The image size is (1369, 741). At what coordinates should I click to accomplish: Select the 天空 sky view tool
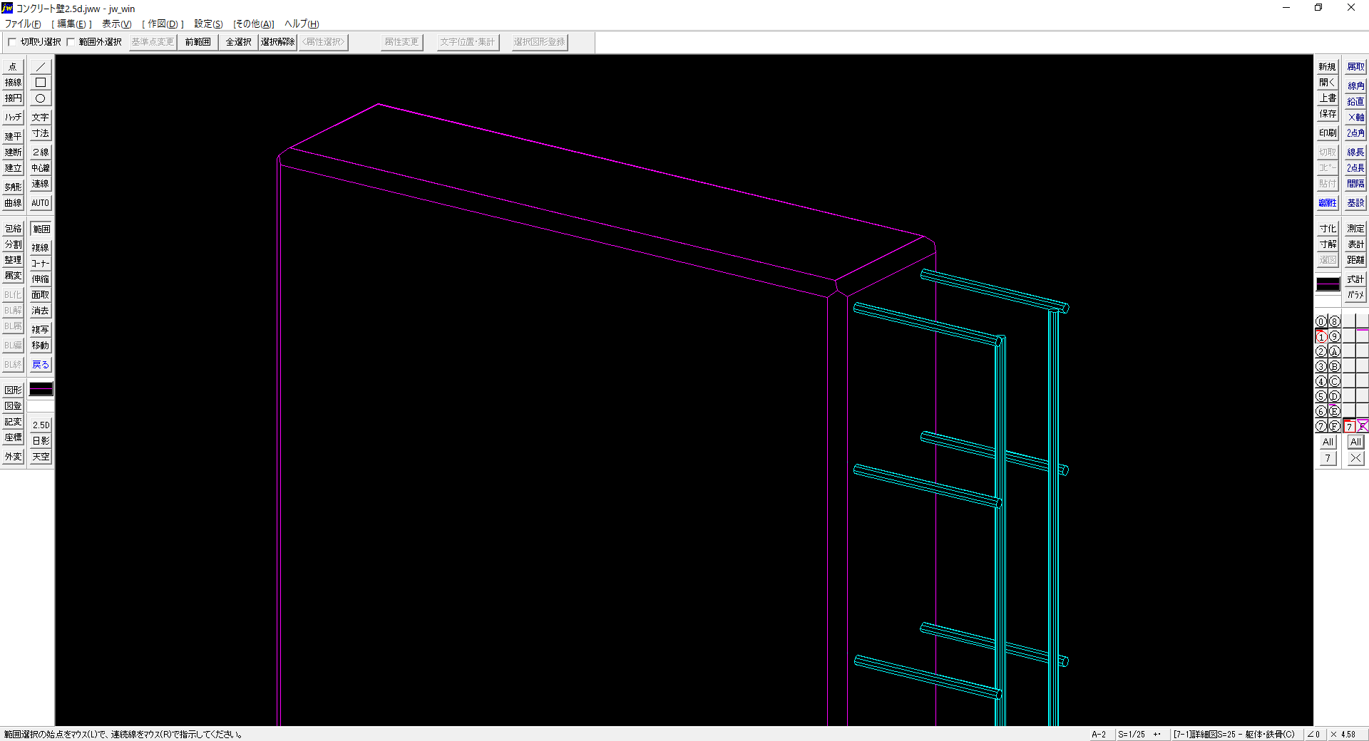41,457
